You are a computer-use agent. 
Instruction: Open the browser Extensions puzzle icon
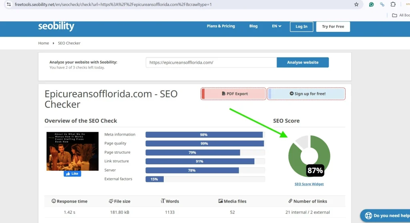coord(393,4)
